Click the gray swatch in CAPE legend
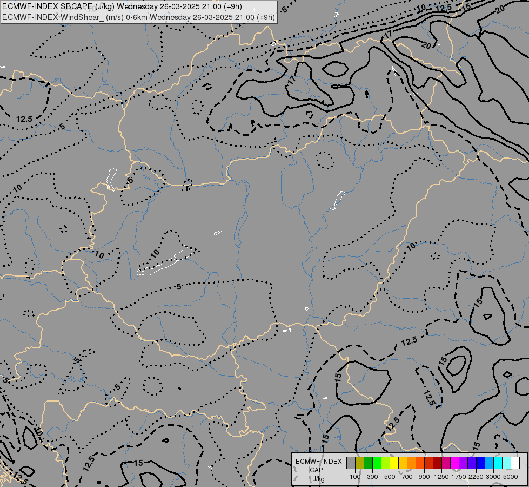The width and height of the screenshot is (529, 487). 351,463
